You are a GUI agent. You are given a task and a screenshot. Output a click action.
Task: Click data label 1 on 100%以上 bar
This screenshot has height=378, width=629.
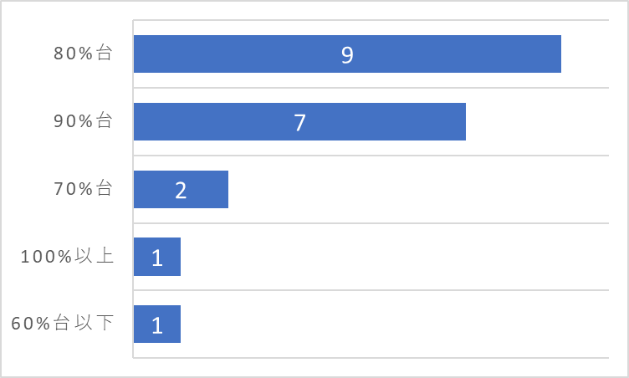(157, 258)
